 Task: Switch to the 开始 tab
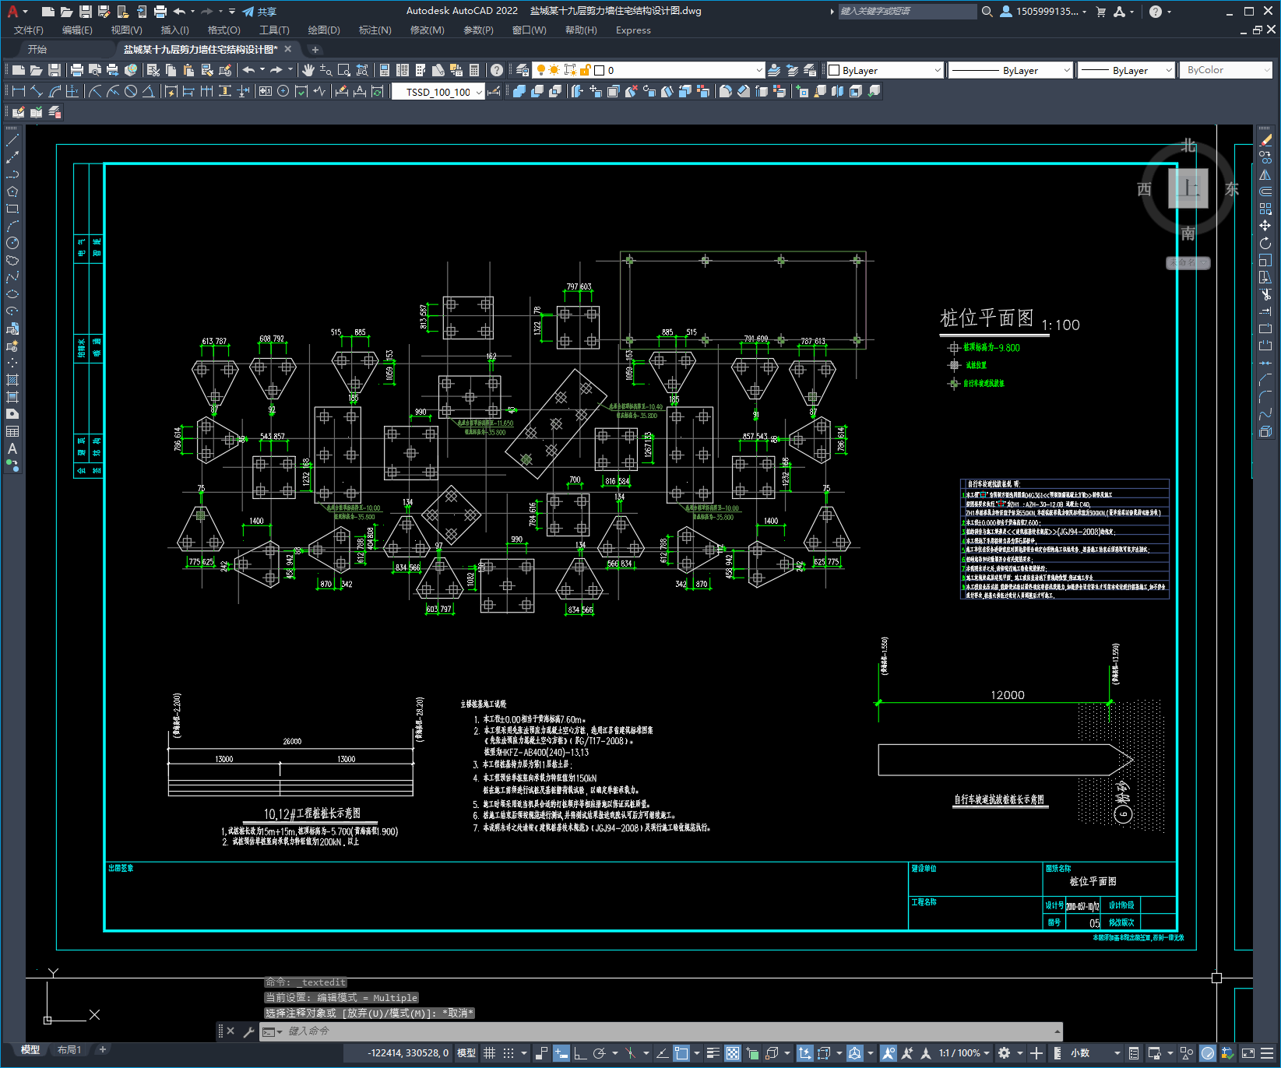point(37,49)
